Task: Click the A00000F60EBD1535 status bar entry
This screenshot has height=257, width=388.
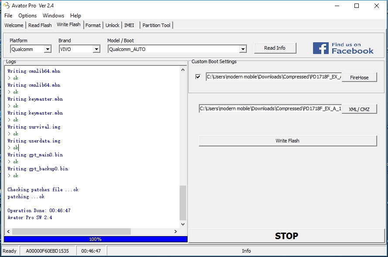Action: [x=47, y=251]
